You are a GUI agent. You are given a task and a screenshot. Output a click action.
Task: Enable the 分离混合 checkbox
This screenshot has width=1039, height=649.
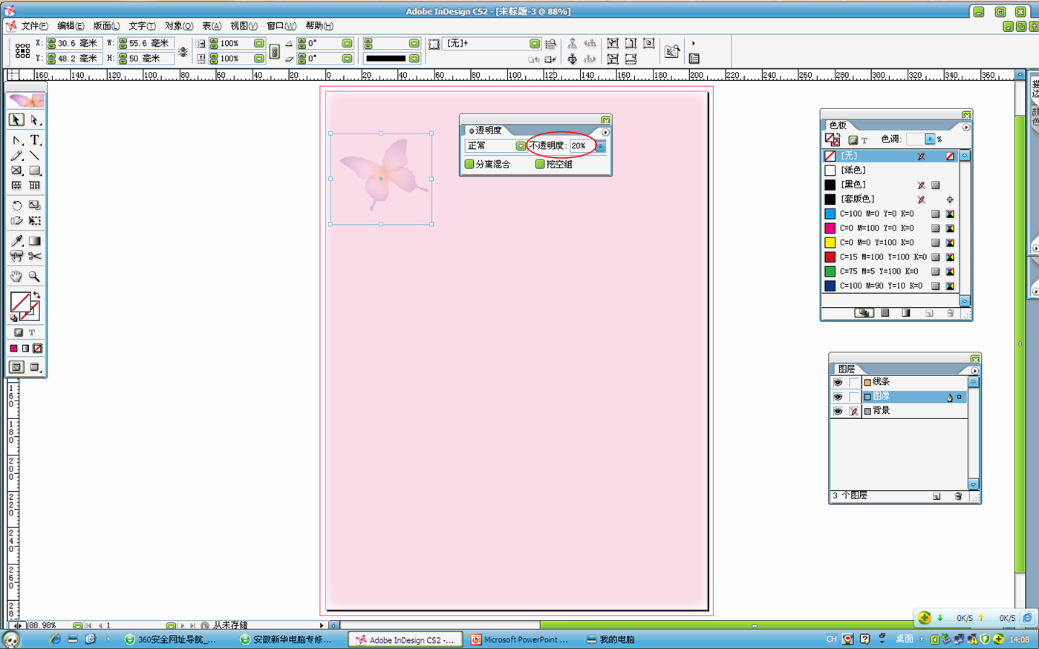pos(469,164)
